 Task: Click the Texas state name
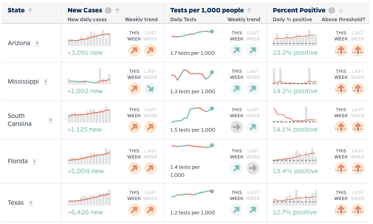16,203
